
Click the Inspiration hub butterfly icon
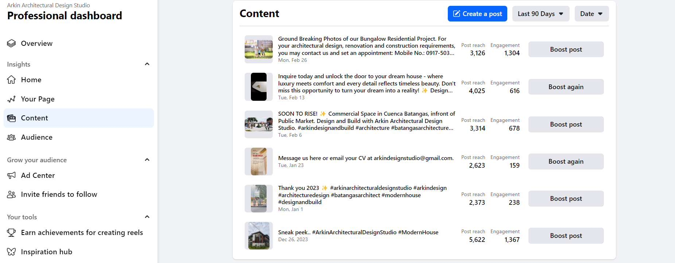coord(11,252)
